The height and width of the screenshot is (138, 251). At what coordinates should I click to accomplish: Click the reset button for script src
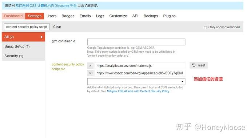click(x=199, y=65)
